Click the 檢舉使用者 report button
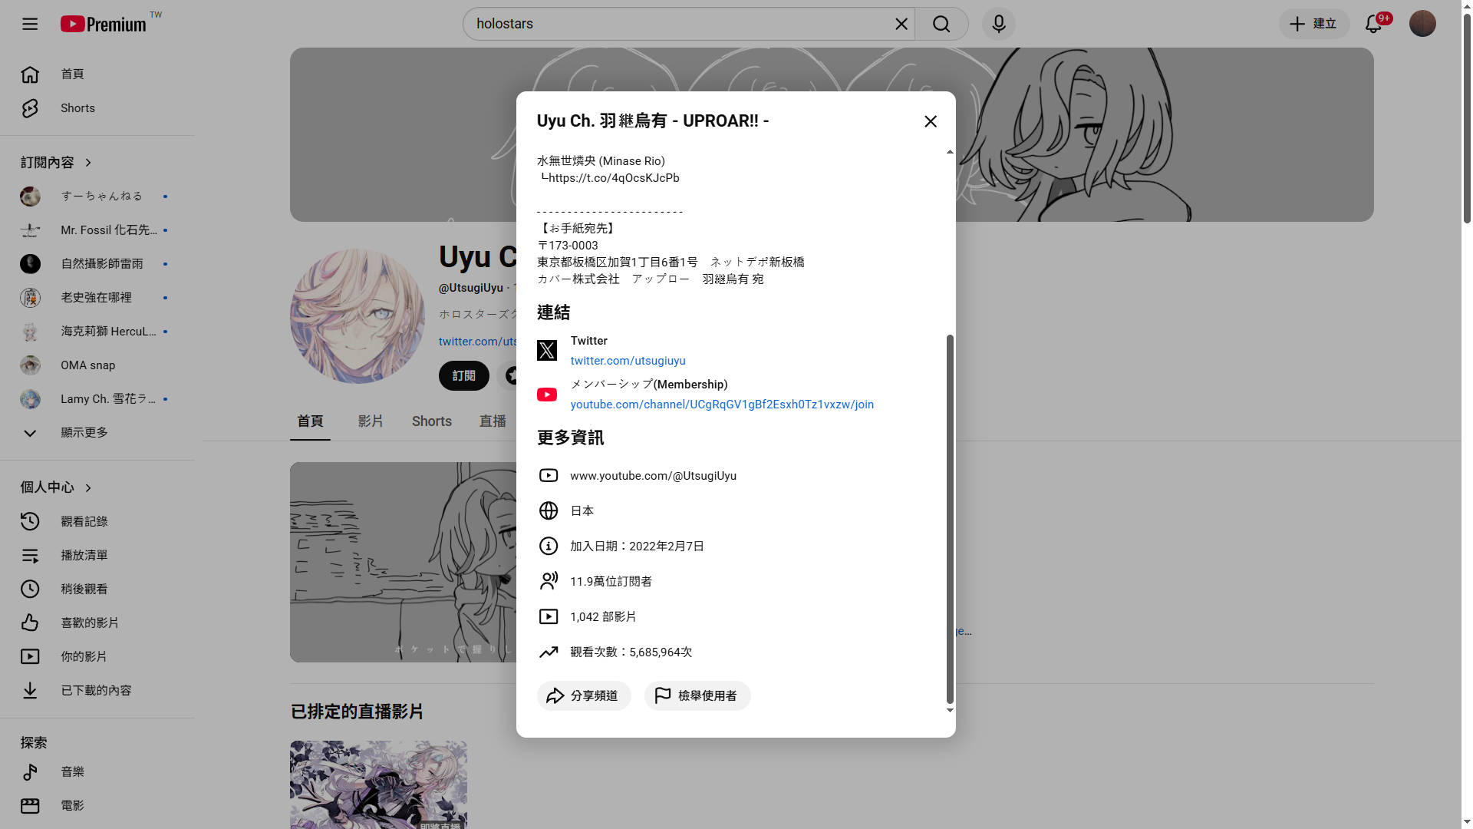This screenshot has height=829, width=1473. tap(697, 695)
